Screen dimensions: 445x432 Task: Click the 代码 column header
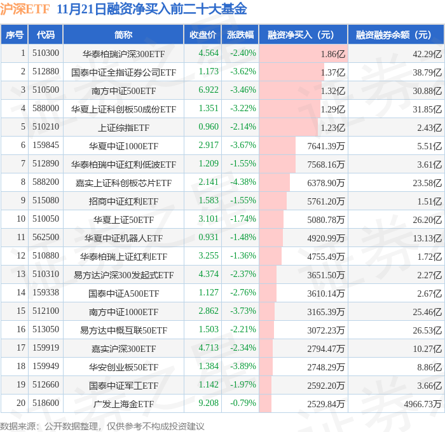point(45,34)
